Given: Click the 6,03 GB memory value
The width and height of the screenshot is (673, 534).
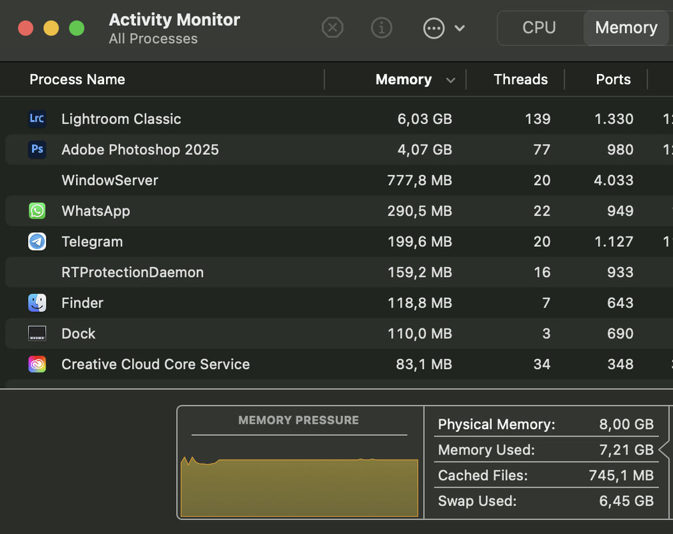Looking at the screenshot, I should coord(424,119).
